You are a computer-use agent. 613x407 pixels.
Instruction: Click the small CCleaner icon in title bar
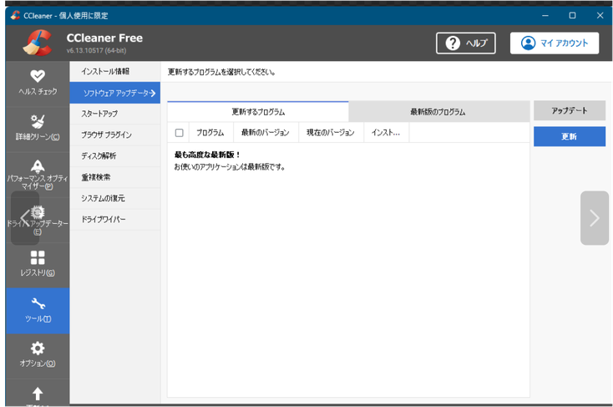click(15, 15)
